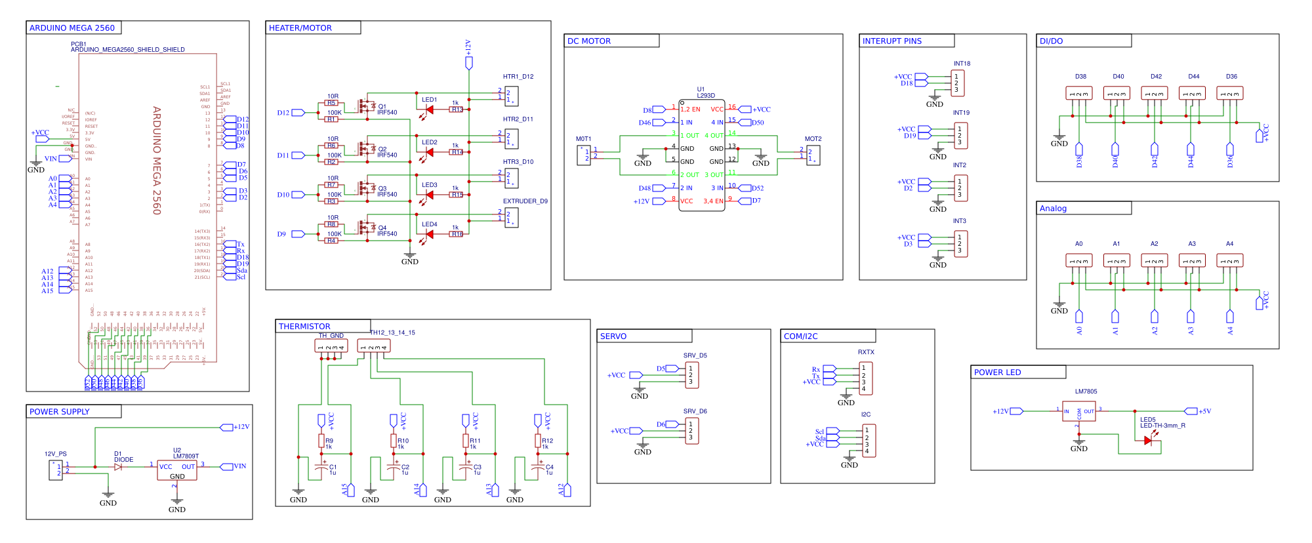
Task: Select the A0 analog header
Action: tap(1079, 260)
